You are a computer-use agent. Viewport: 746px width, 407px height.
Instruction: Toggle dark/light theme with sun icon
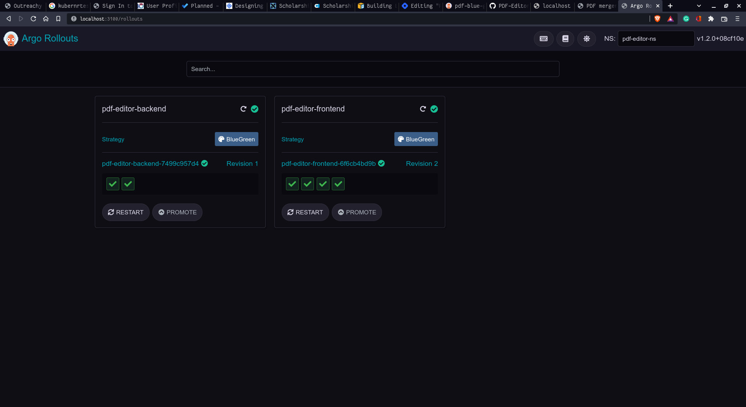[x=587, y=38]
